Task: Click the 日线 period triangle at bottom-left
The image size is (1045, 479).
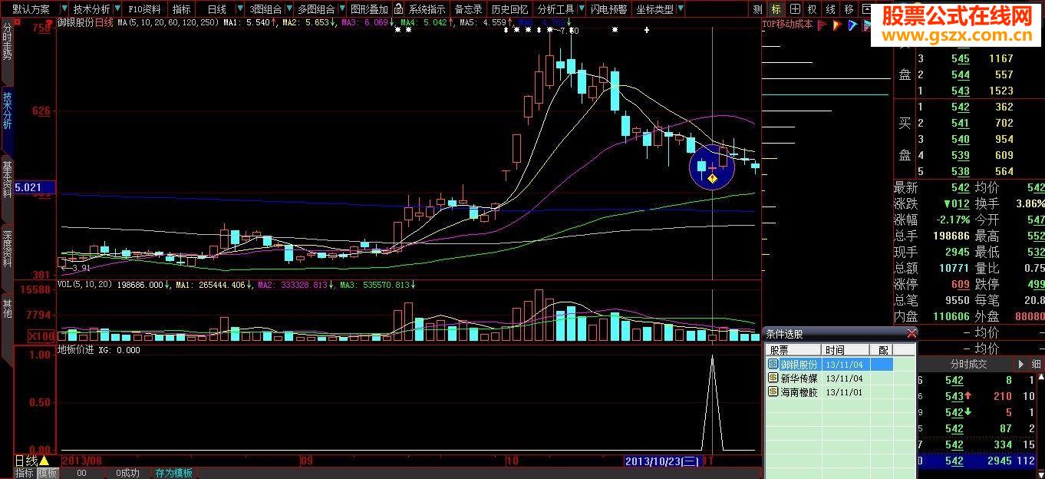Action: [x=44, y=461]
